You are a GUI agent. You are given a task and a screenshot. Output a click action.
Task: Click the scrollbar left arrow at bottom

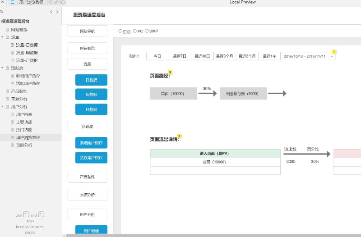(x=64, y=236)
